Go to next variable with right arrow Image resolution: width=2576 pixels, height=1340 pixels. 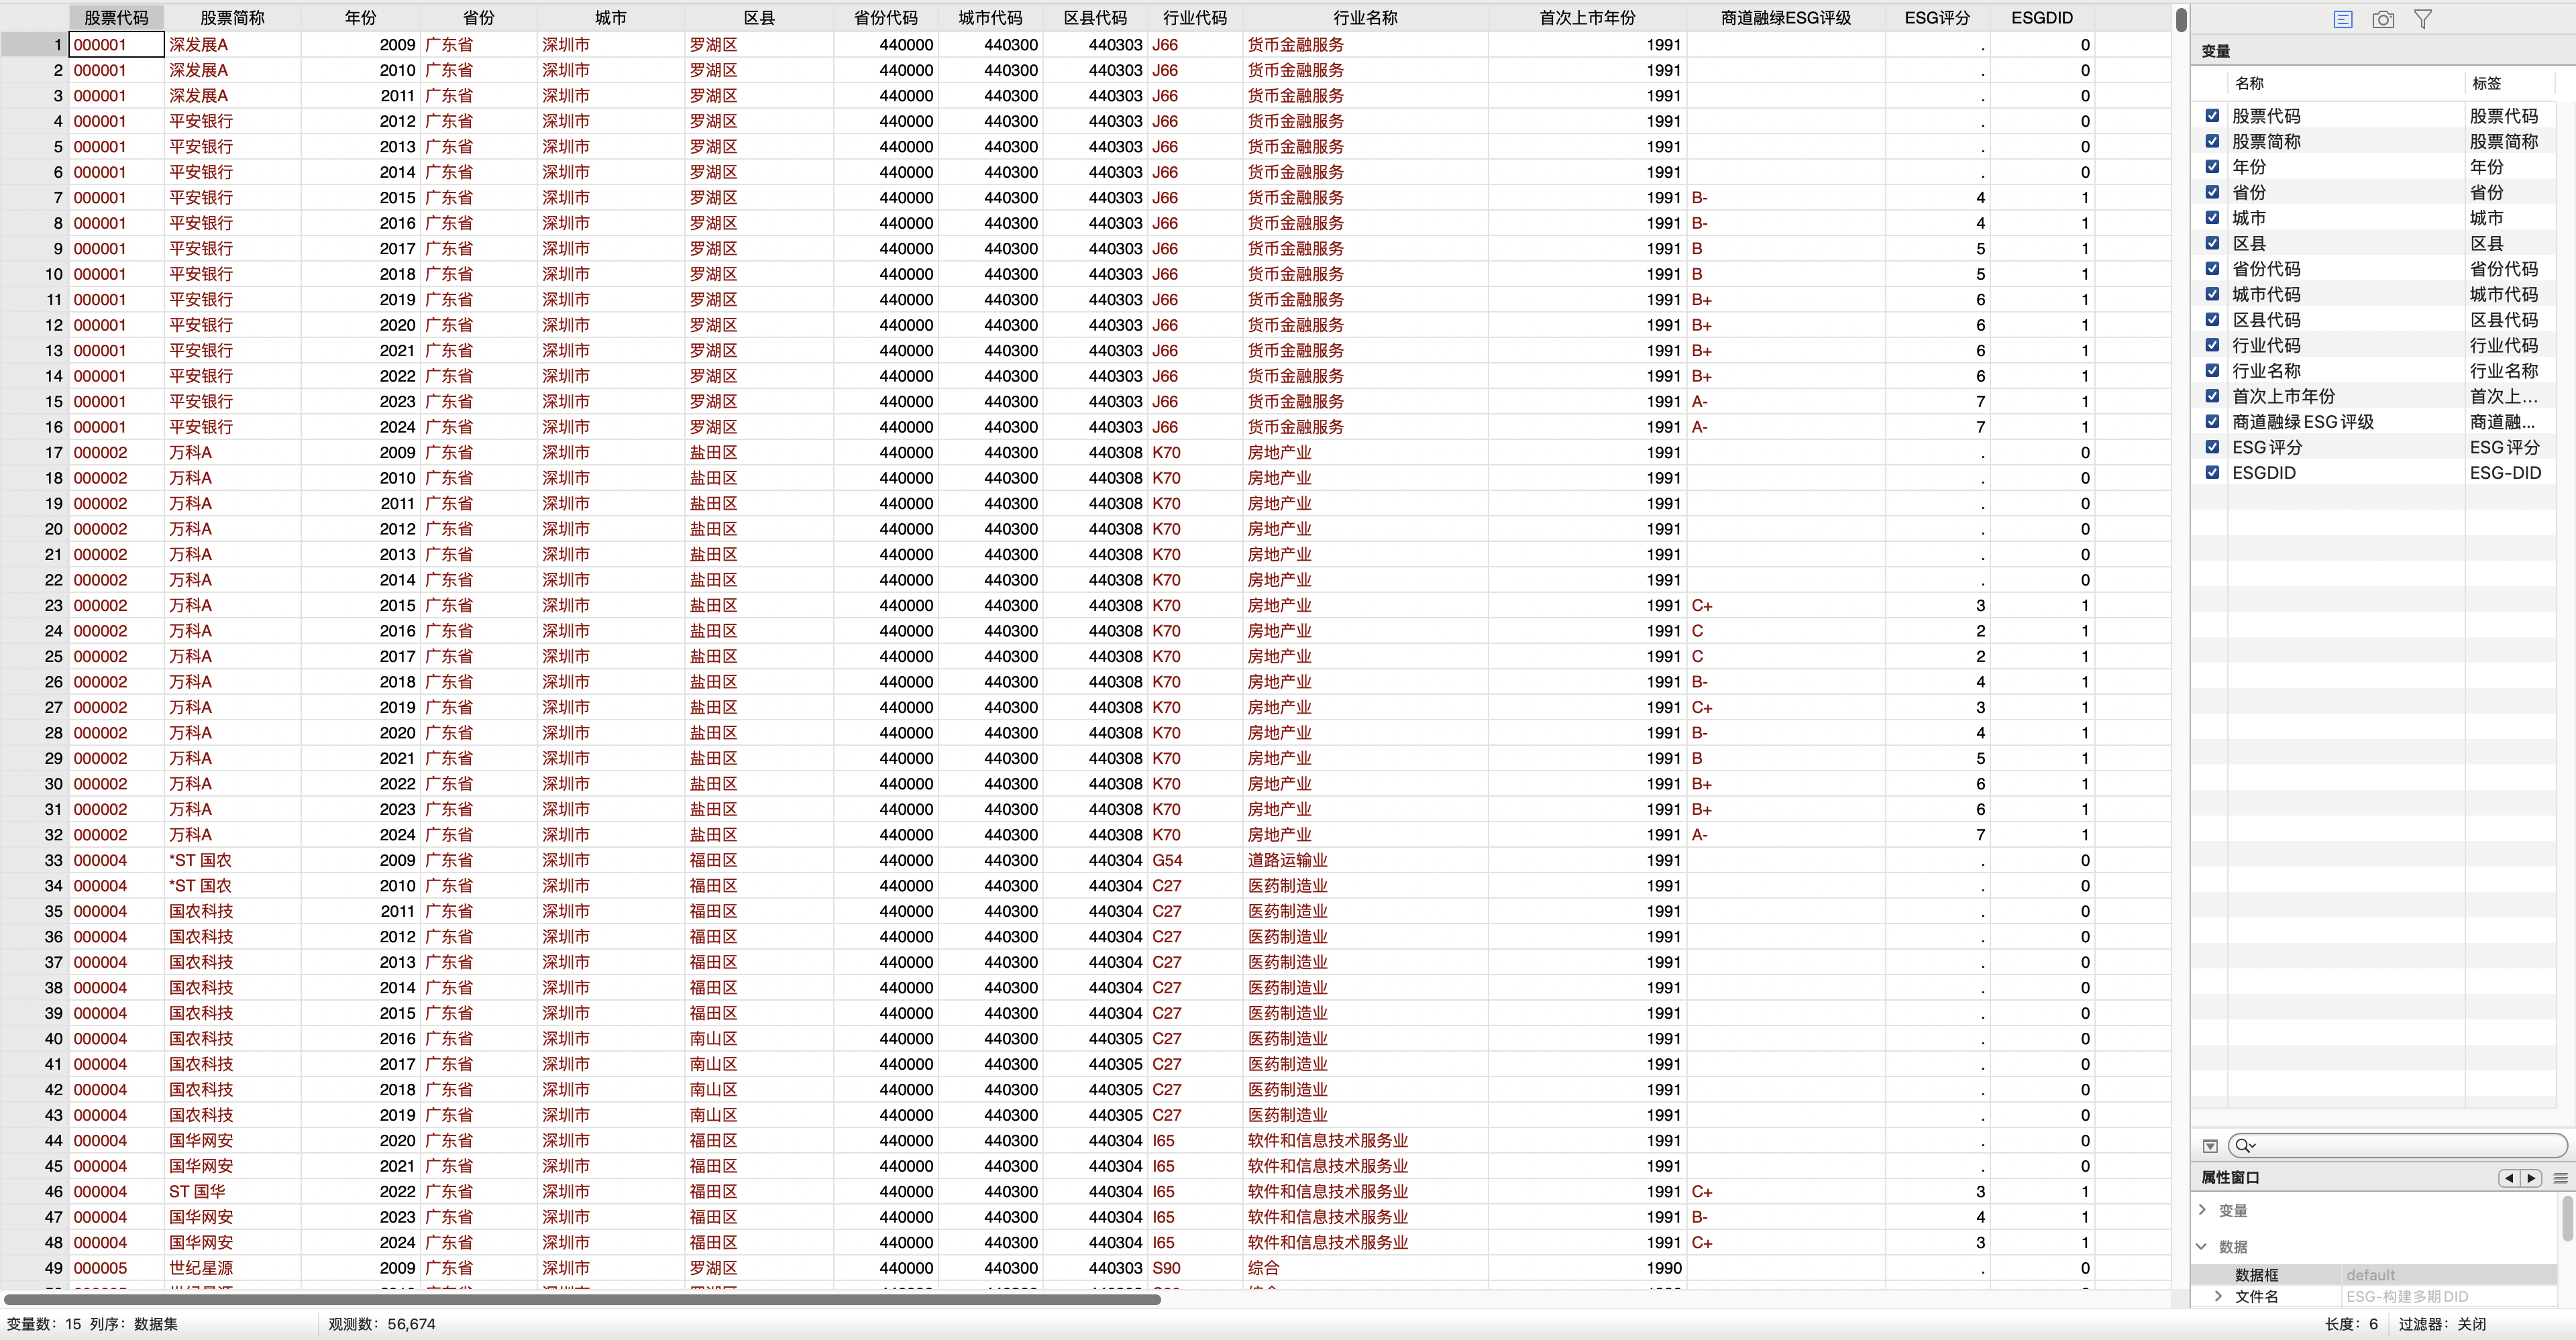tap(2531, 1178)
